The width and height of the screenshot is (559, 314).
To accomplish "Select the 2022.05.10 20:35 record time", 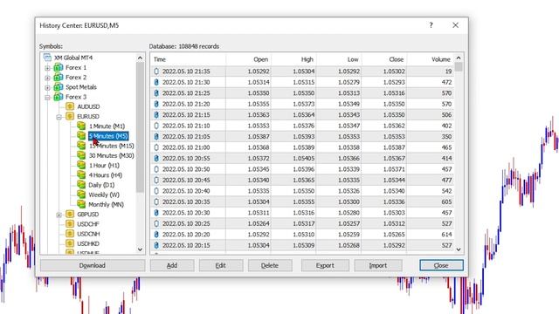I will coord(186,201).
